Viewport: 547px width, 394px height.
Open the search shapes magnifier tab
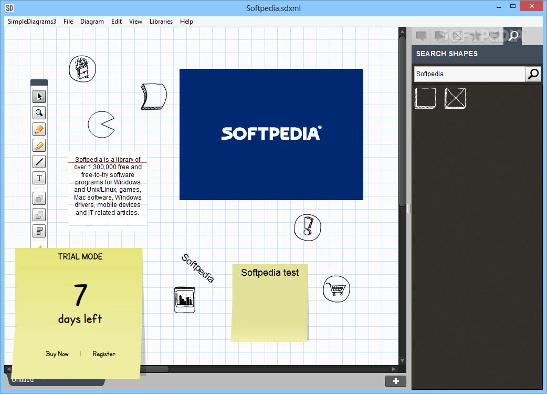[x=513, y=36]
